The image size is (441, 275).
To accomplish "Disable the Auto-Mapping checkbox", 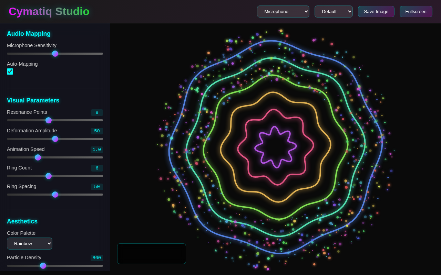I will 10,71.
